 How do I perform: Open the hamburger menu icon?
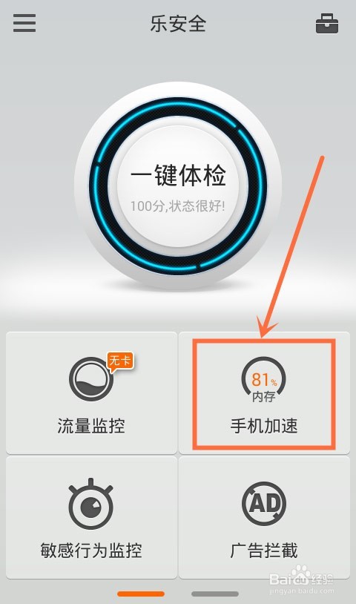click(x=24, y=23)
